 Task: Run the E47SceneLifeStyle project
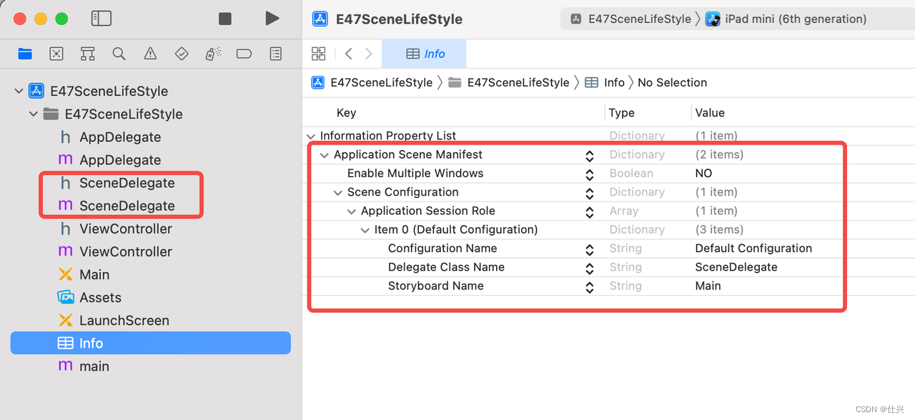272,19
